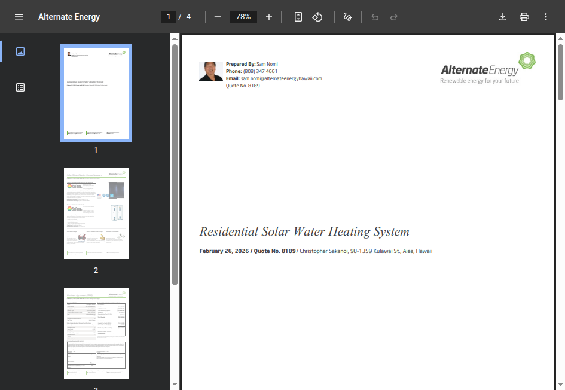Click the undo arrow icon

(375, 17)
